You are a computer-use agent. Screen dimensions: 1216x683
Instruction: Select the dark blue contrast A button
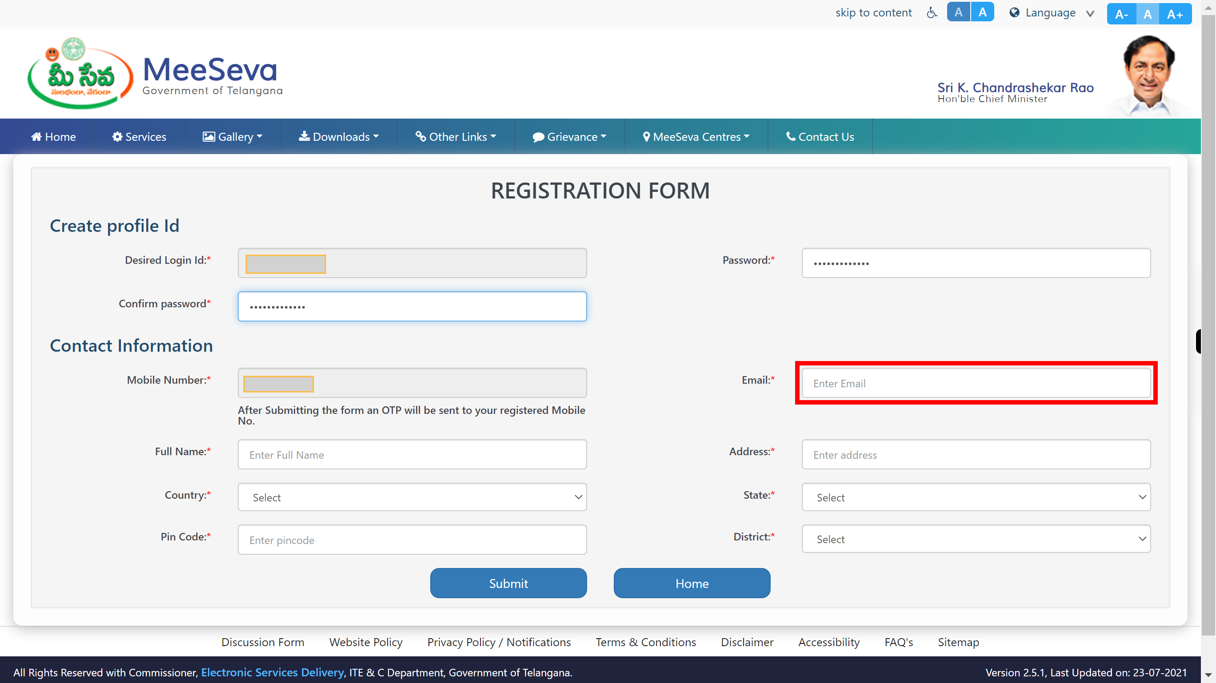pyautogui.click(x=958, y=12)
